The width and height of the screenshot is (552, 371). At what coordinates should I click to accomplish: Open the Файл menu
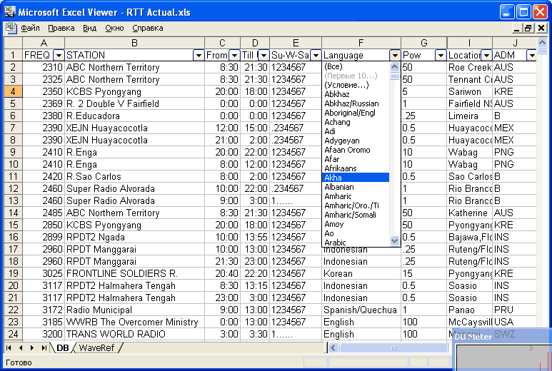30,28
